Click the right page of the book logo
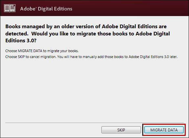This screenshot has height=138, width=189. point(13,8)
